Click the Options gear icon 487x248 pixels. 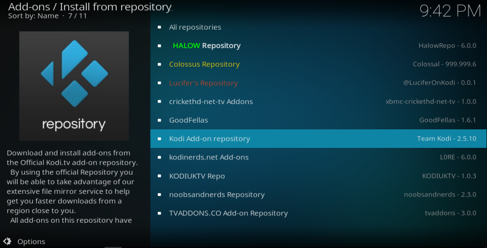[7, 241]
